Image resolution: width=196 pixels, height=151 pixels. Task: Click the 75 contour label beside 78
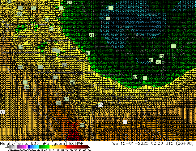pyautogui.click(x=162, y=56)
